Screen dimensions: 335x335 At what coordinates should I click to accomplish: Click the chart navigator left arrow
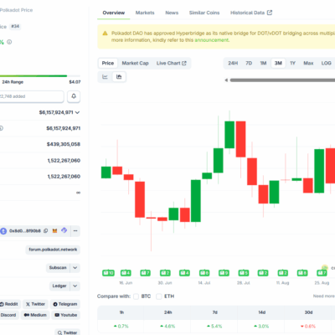tap(226, 80)
